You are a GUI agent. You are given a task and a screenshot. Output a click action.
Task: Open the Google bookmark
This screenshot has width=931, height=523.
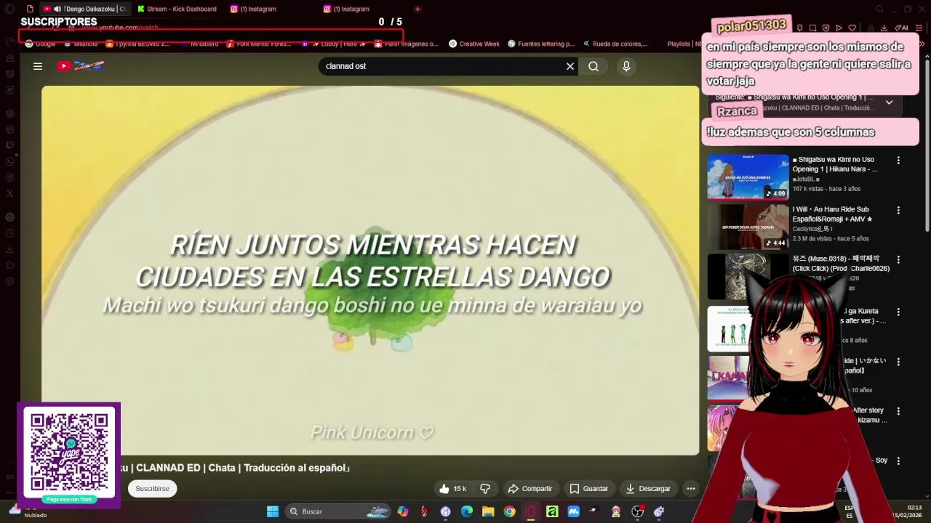pyautogui.click(x=40, y=44)
